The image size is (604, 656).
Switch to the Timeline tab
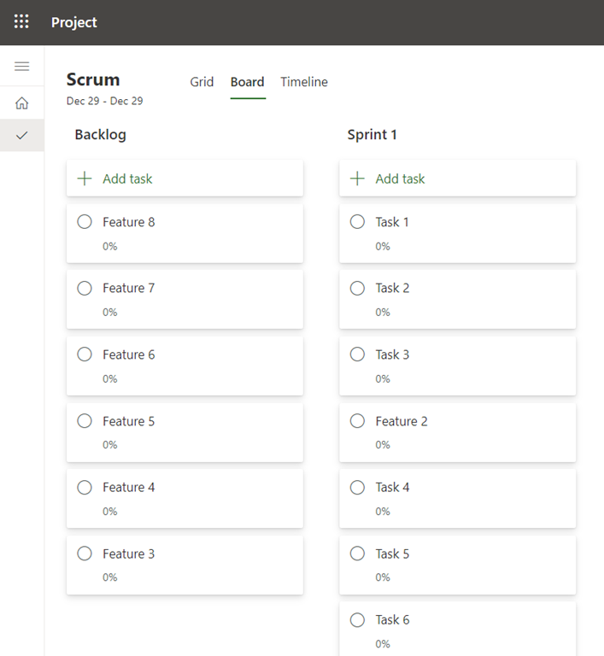304,82
